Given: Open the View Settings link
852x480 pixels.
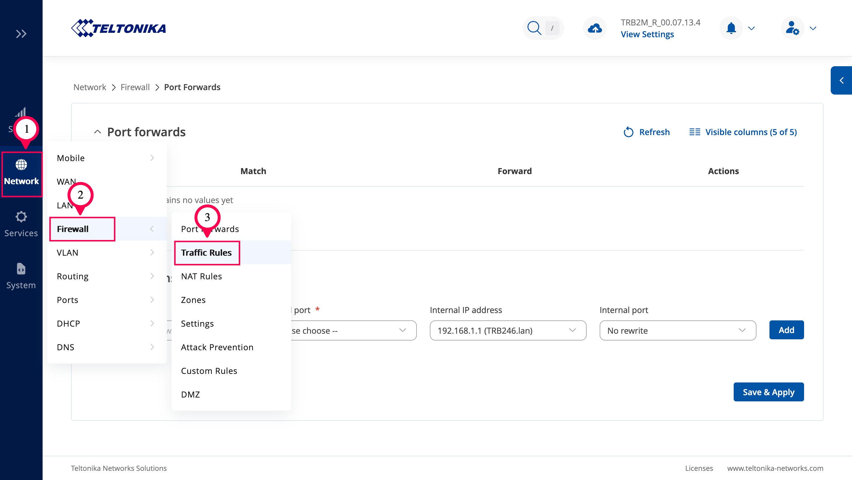Looking at the screenshot, I should pyautogui.click(x=647, y=34).
